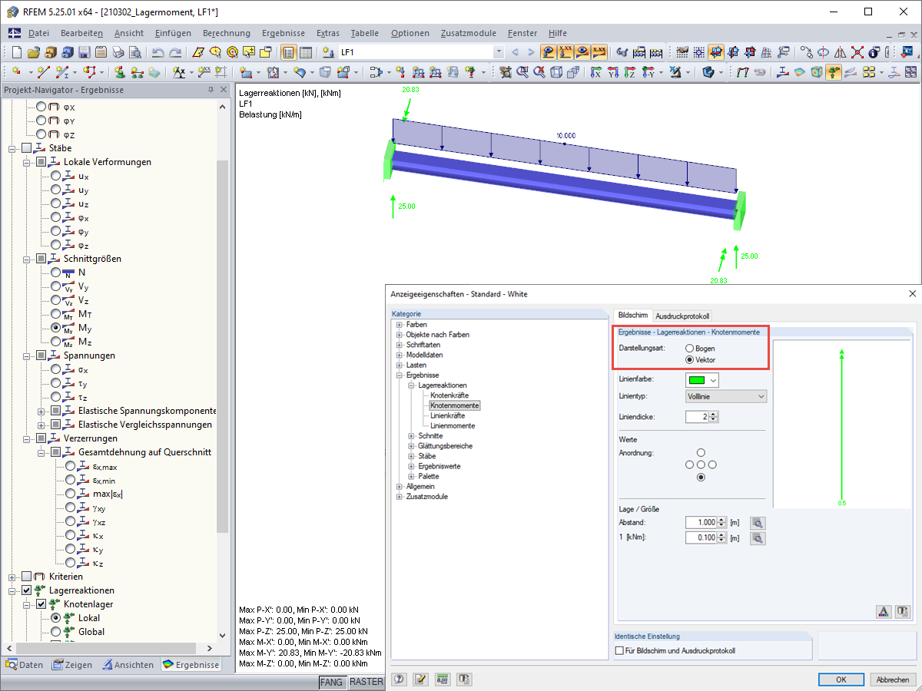Image resolution: width=922 pixels, height=691 pixels.
Task: Click the Help icon in display properties dialog
Action: point(400,679)
